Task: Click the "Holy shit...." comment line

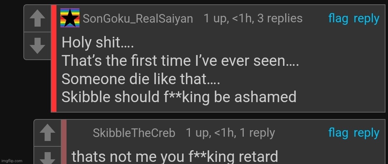Action: click(x=98, y=42)
